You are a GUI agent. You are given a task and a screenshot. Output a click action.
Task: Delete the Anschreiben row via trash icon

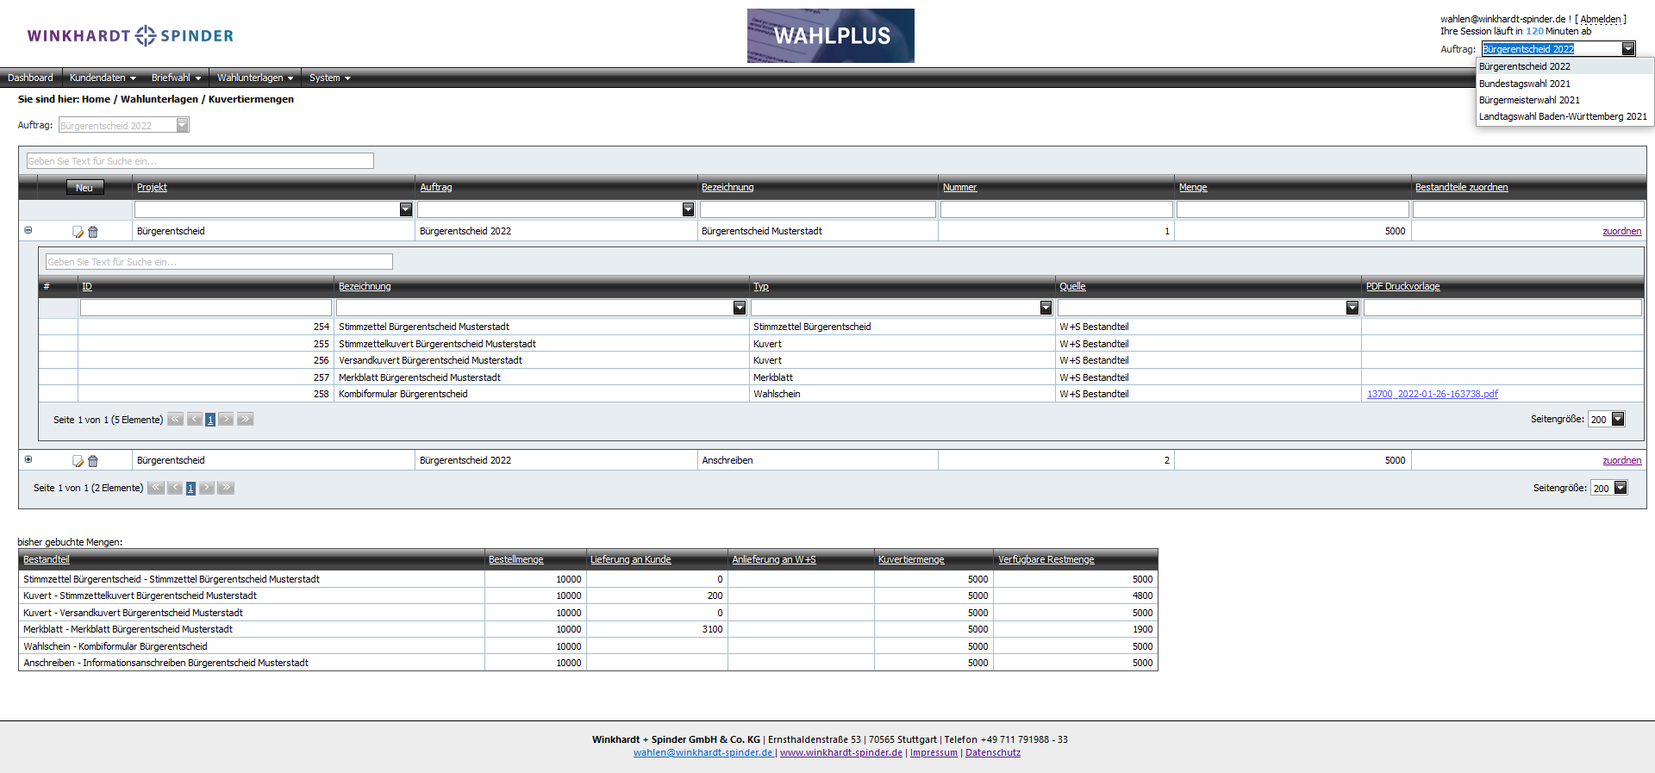(93, 461)
